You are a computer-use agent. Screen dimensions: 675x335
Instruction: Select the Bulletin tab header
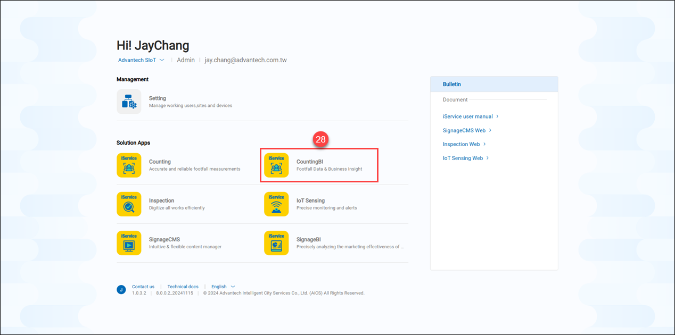pos(452,85)
